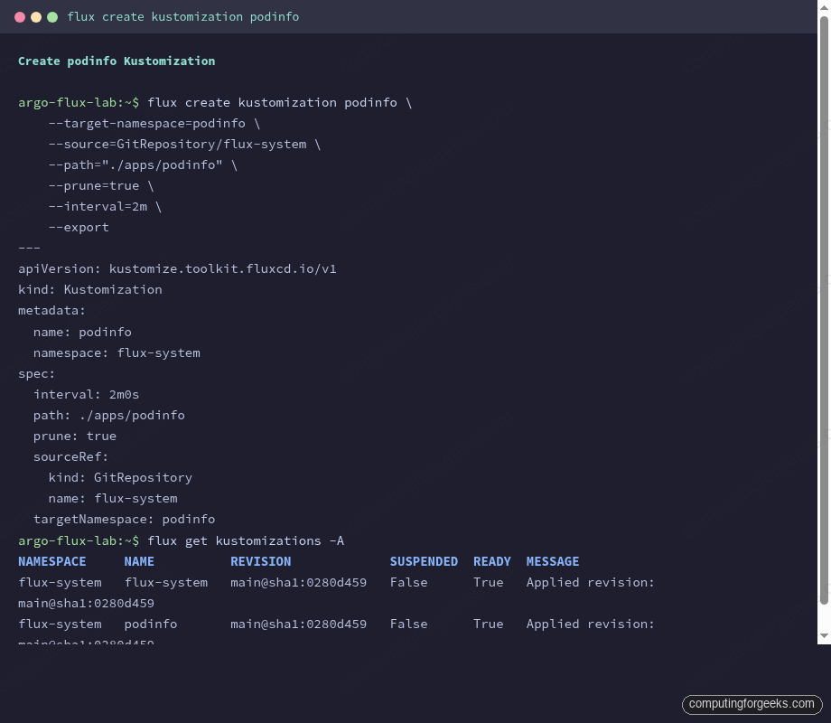This screenshot has height=723, width=831.
Task: Click the '--source=GitRepository/flux-system' flag line
Action: click(184, 145)
